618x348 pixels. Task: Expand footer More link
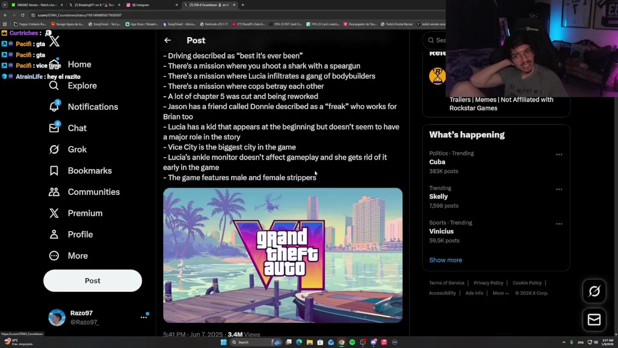point(501,293)
